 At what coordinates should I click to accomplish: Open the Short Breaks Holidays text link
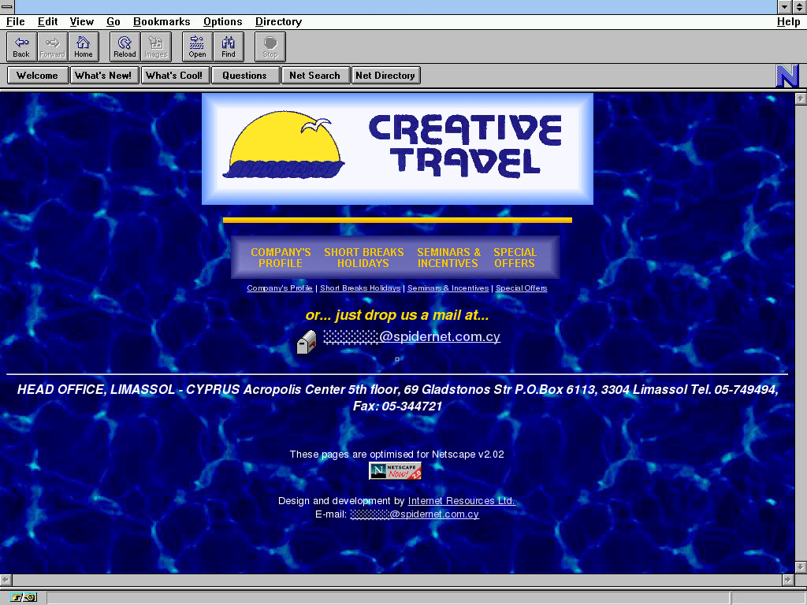click(x=360, y=288)
